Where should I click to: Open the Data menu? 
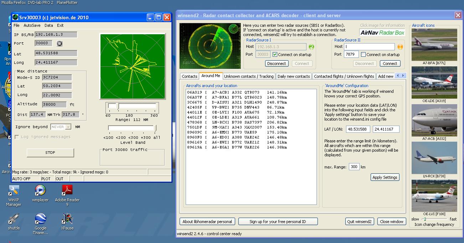pyautogui.click(x=49, y=25)
